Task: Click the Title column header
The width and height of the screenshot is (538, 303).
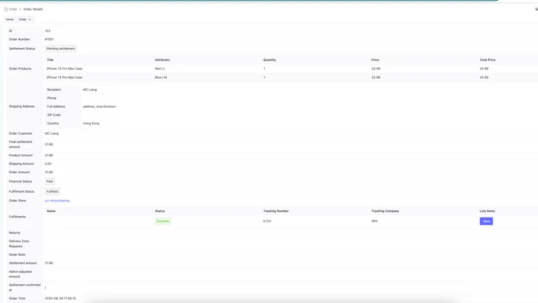Action: 50,60
